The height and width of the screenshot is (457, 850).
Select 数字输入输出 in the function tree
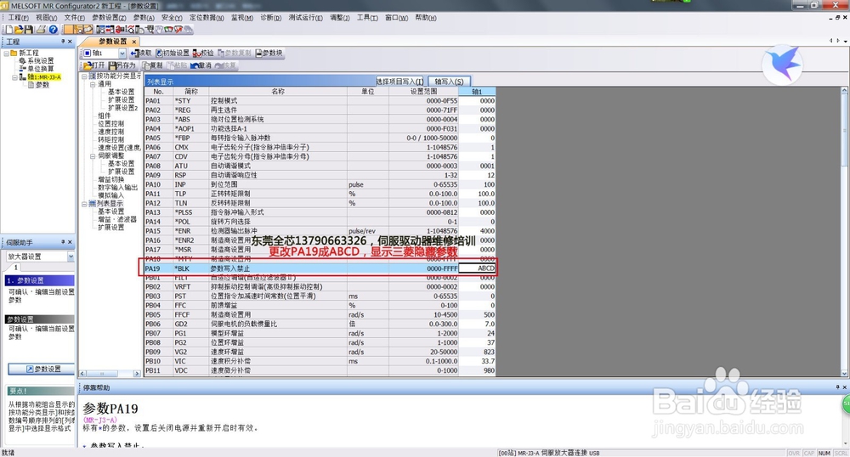click(117, 188)
